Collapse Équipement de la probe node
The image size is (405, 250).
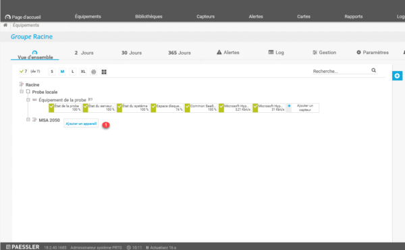(28, 99)
